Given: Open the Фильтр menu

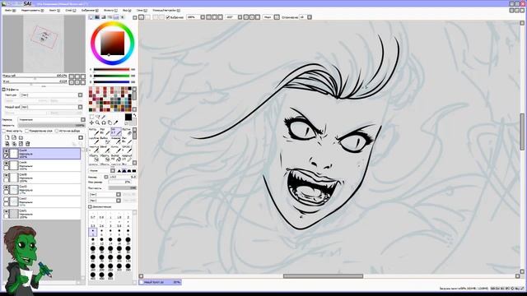Looking at the screenshot, I should pos(110,11).
